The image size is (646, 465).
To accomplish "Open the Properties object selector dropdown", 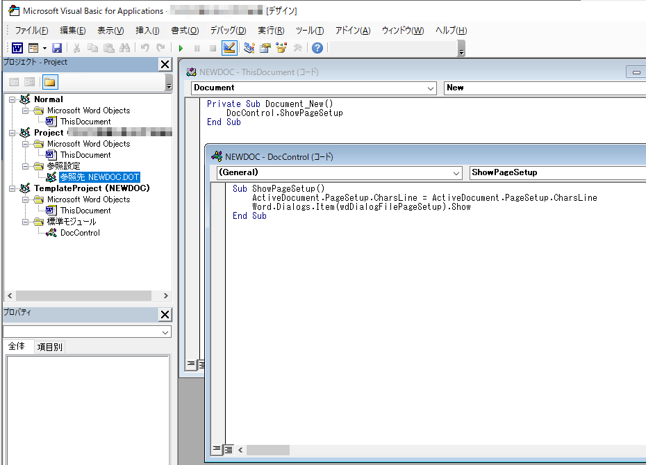I will (165, 332).
